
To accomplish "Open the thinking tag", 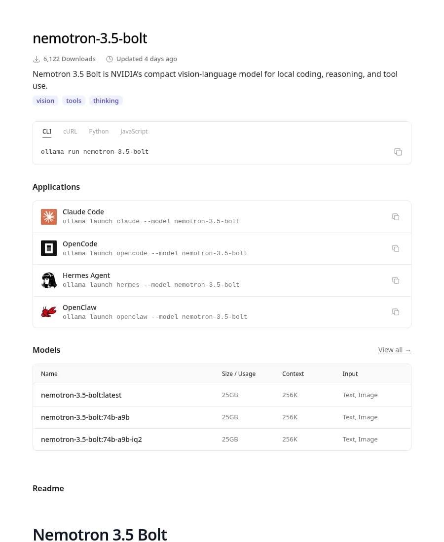I will [106, 101].
